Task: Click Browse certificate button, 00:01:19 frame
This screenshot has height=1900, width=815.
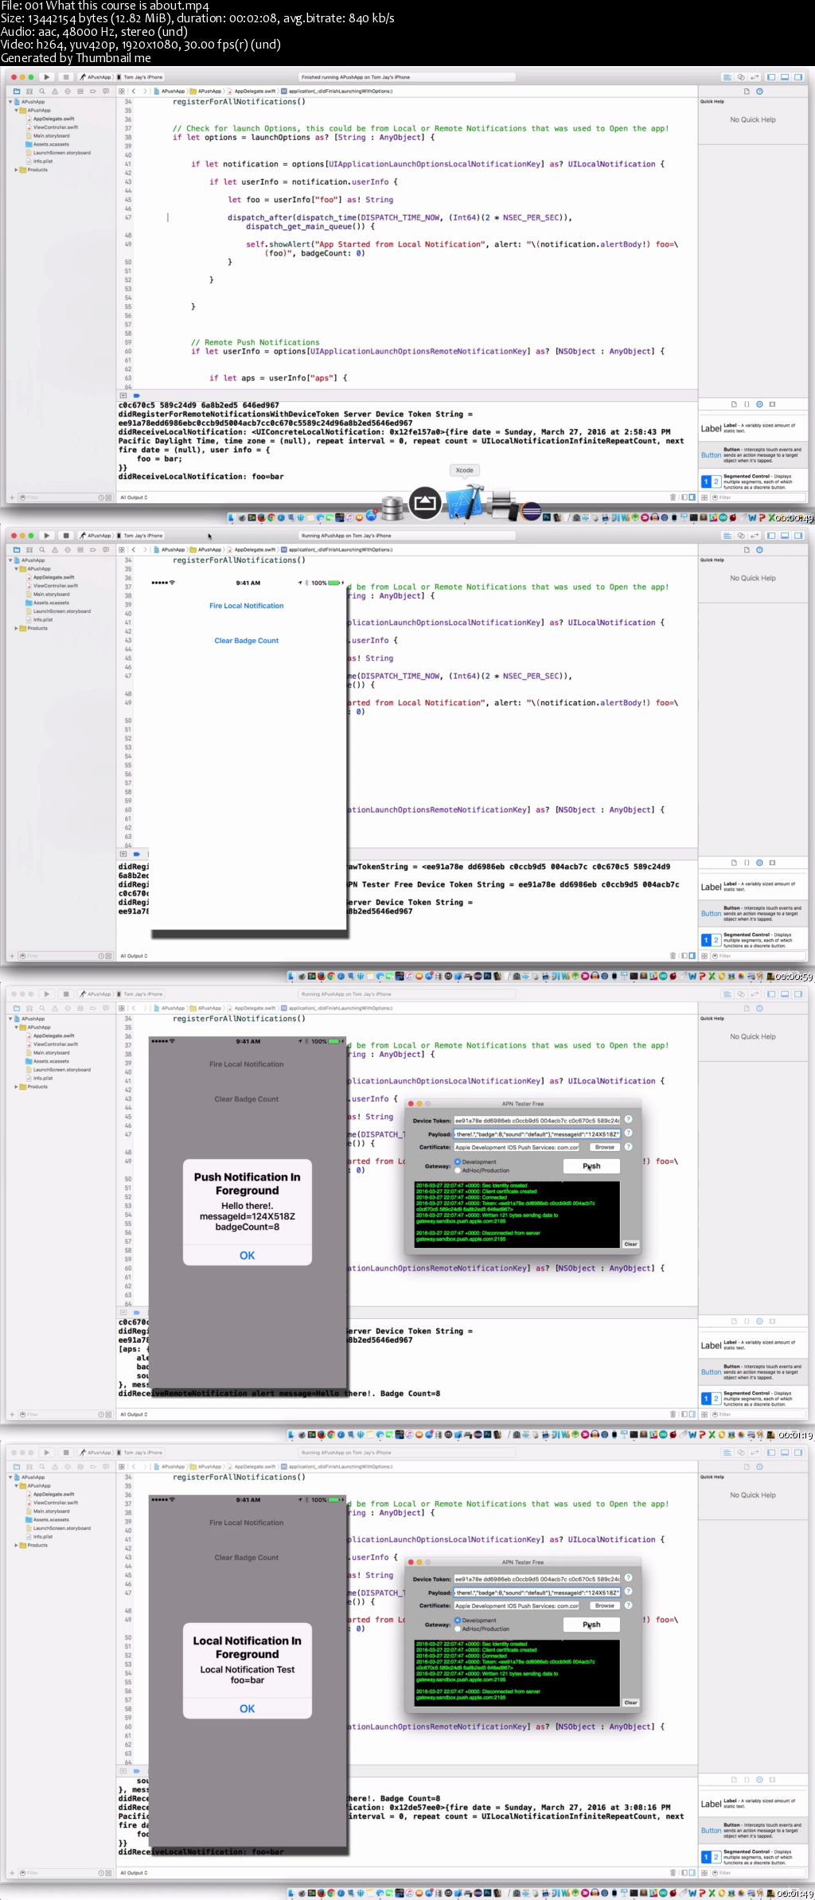Action: [x=605, y=1147]
